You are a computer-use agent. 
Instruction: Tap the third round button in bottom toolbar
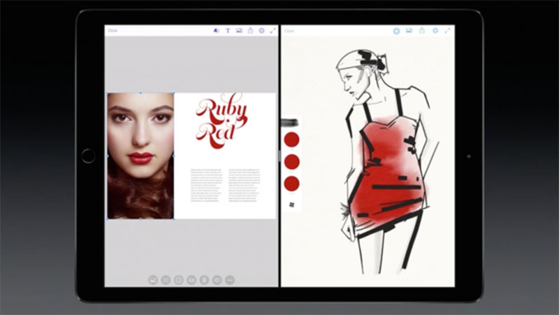tap(179, 280)
